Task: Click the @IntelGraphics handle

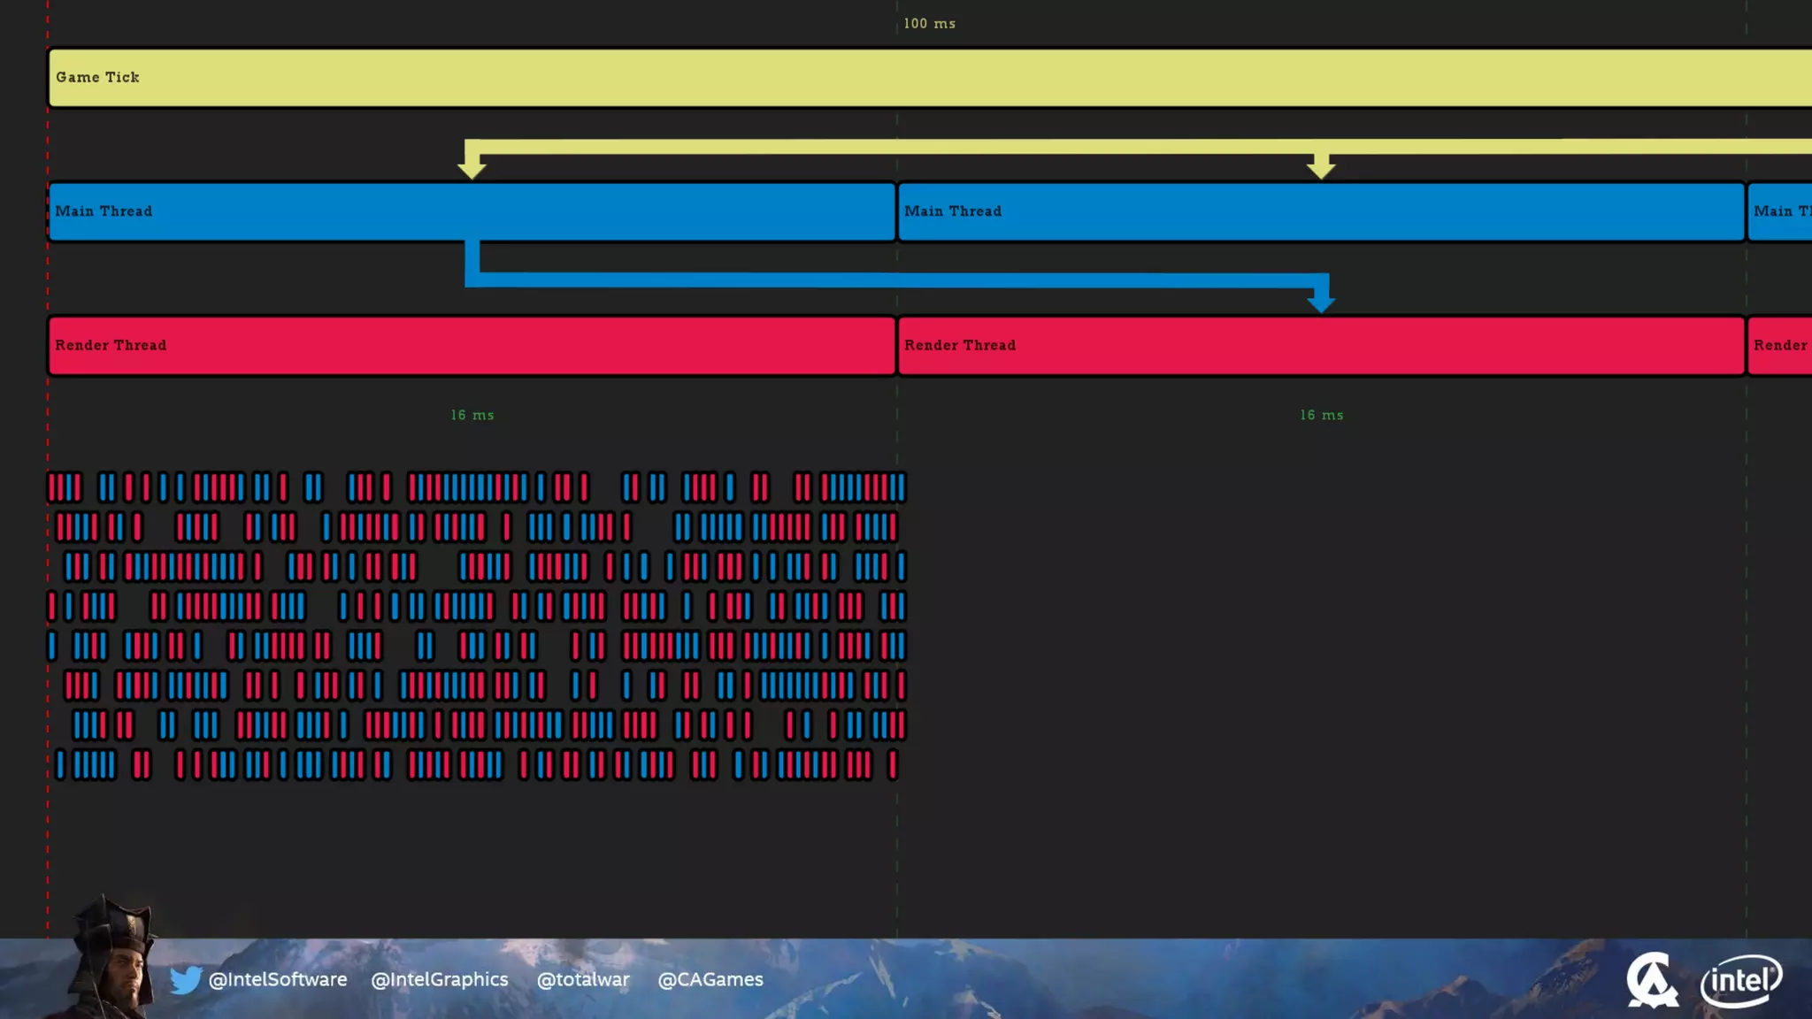Action: tap(440, 980)
